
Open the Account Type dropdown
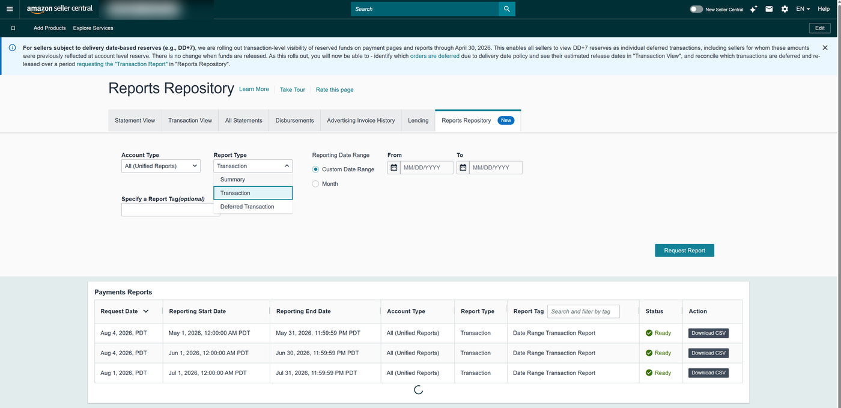[161, 166]
